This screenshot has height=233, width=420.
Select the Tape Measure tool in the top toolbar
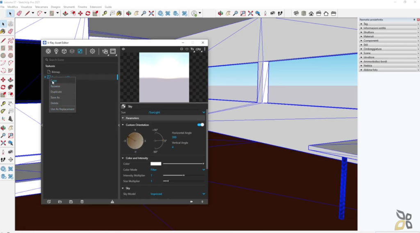[105, 13]
